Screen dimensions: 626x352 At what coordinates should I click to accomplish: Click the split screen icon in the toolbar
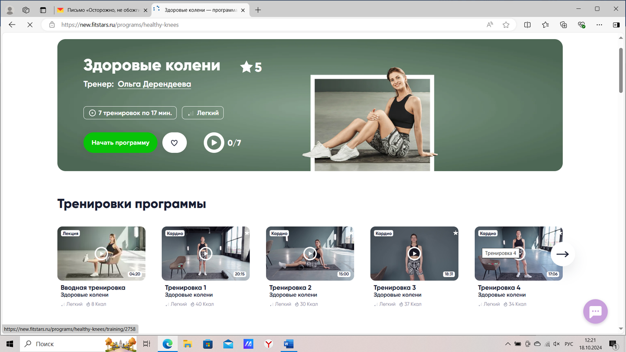[x=527, y=25]
